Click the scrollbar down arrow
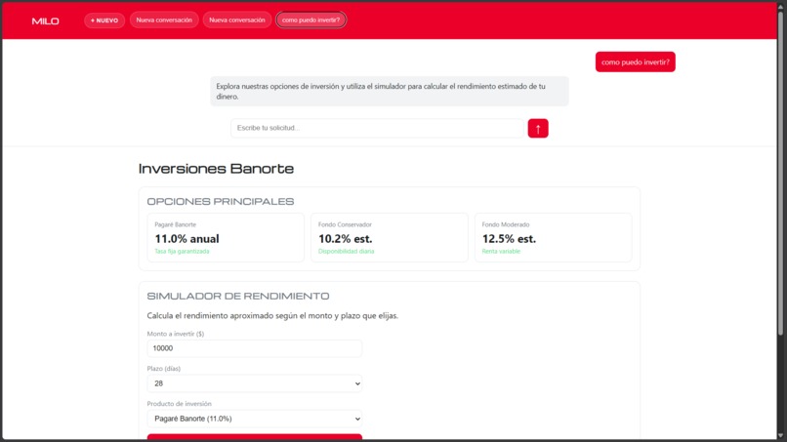 click(x=780, y=436)
